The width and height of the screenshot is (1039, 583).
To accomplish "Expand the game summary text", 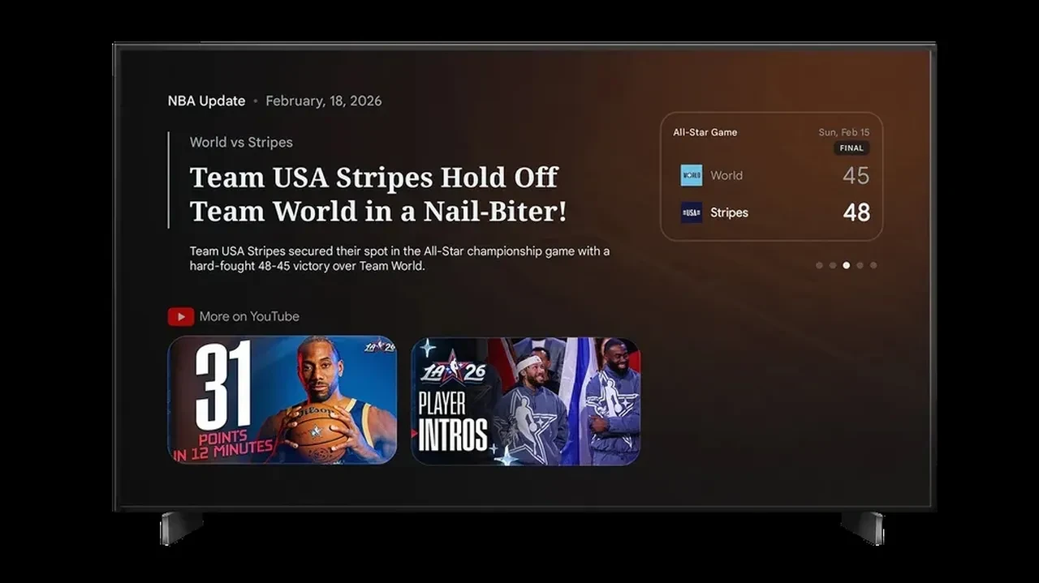I will tap(398, 258).
